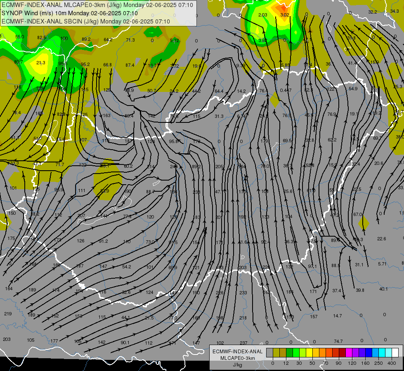Click the dark red legend swatch
Viewport: 404px width, 371px height.
click(x=342, y=352)
